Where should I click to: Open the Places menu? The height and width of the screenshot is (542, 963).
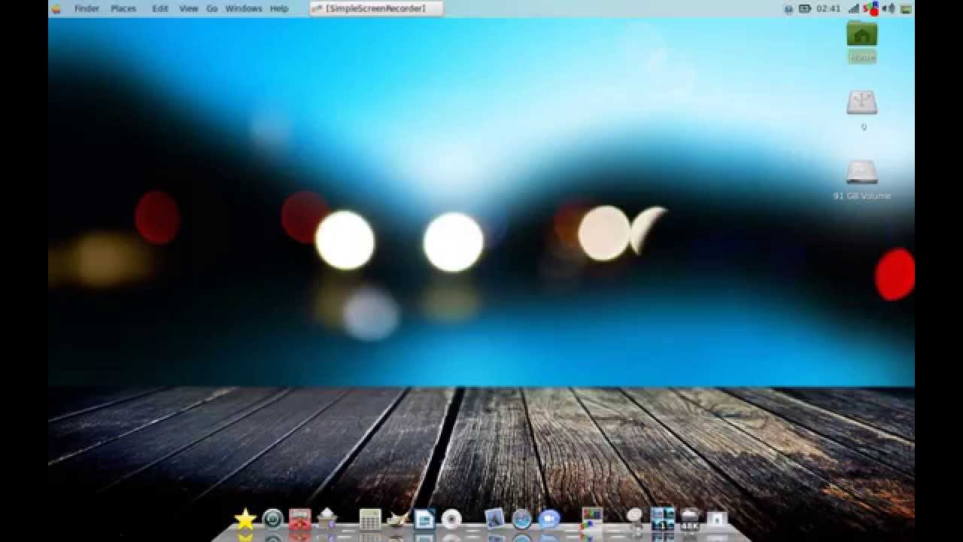tap(123, 9)
